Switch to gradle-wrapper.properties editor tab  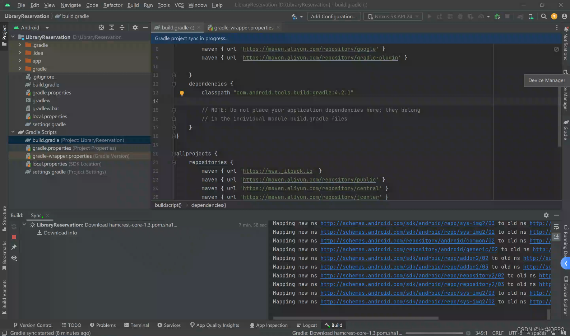pos(244,28)
